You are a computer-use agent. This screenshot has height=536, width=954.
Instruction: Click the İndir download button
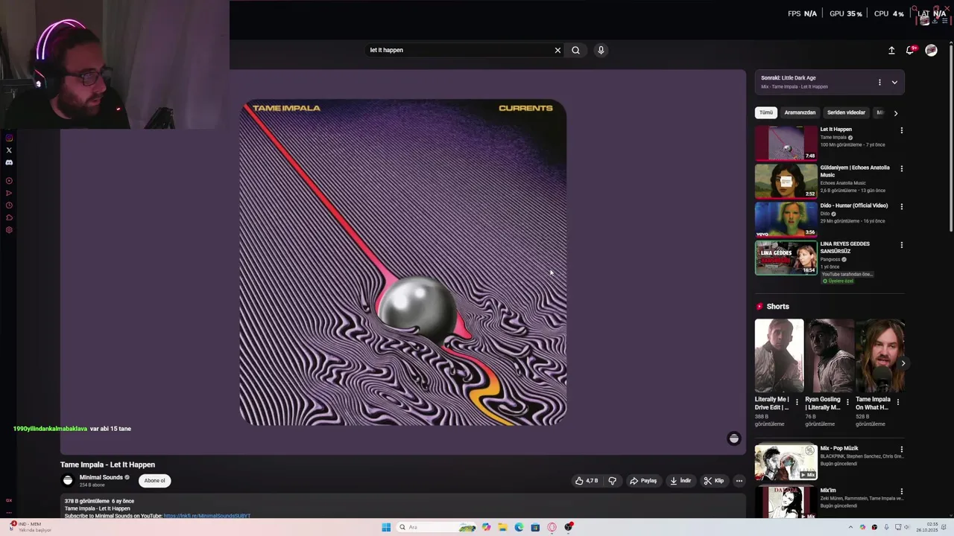pyautogui.click(x=680, y=481)
